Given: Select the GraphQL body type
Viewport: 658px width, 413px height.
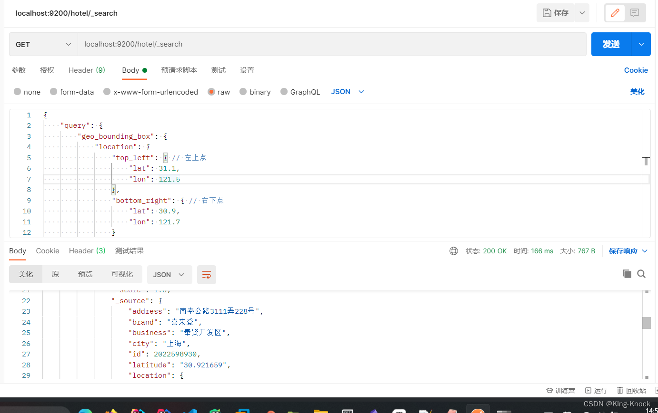Looking at the screenshot, I should [x=300, y=92].
